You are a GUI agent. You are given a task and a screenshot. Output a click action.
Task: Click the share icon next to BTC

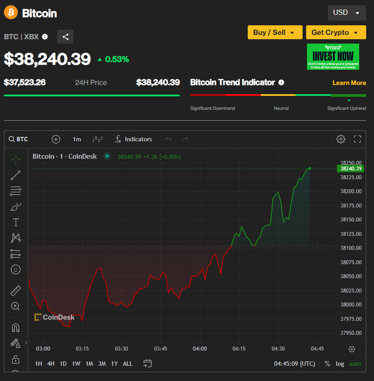coord(65,37)
